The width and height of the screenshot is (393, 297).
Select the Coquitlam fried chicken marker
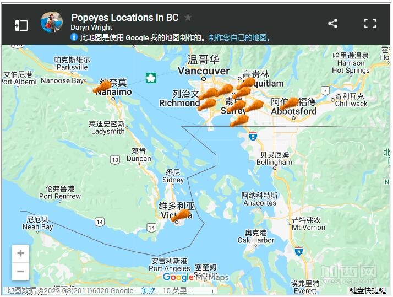[246, 83]
